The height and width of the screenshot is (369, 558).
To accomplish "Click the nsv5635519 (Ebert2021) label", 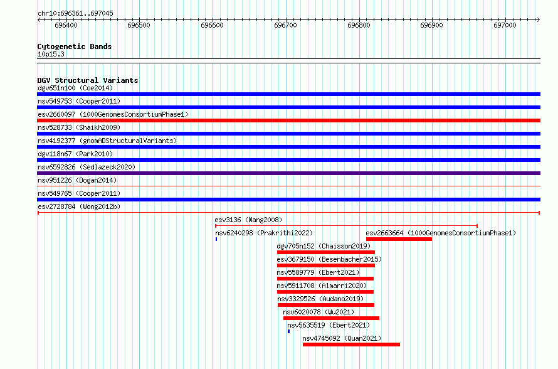I will (329, 325).
